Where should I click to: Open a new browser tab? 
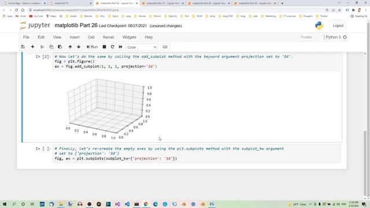[282, 3]
